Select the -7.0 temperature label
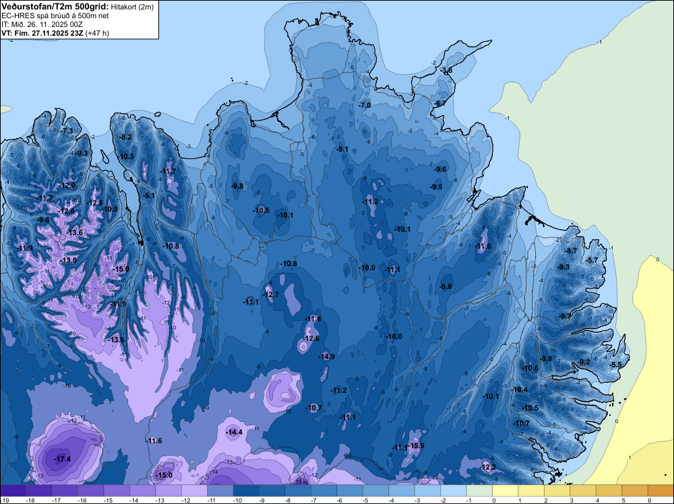 (x=365, y=105)
